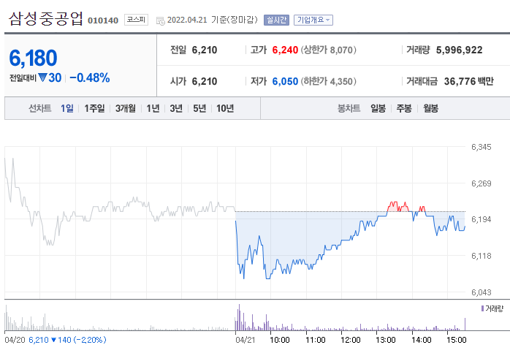Image resolution: width=510 pixels, height=353 pixels.
Task: Click the 삼성중공업 stock name heading
Action: 46,18
